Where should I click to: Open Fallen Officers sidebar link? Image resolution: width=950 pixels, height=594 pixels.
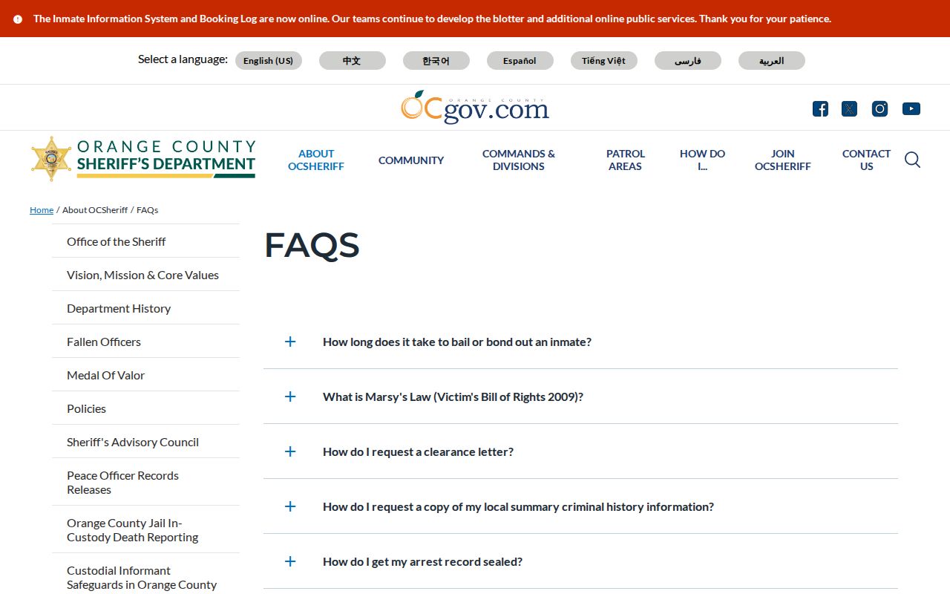(x=145, y=342)
